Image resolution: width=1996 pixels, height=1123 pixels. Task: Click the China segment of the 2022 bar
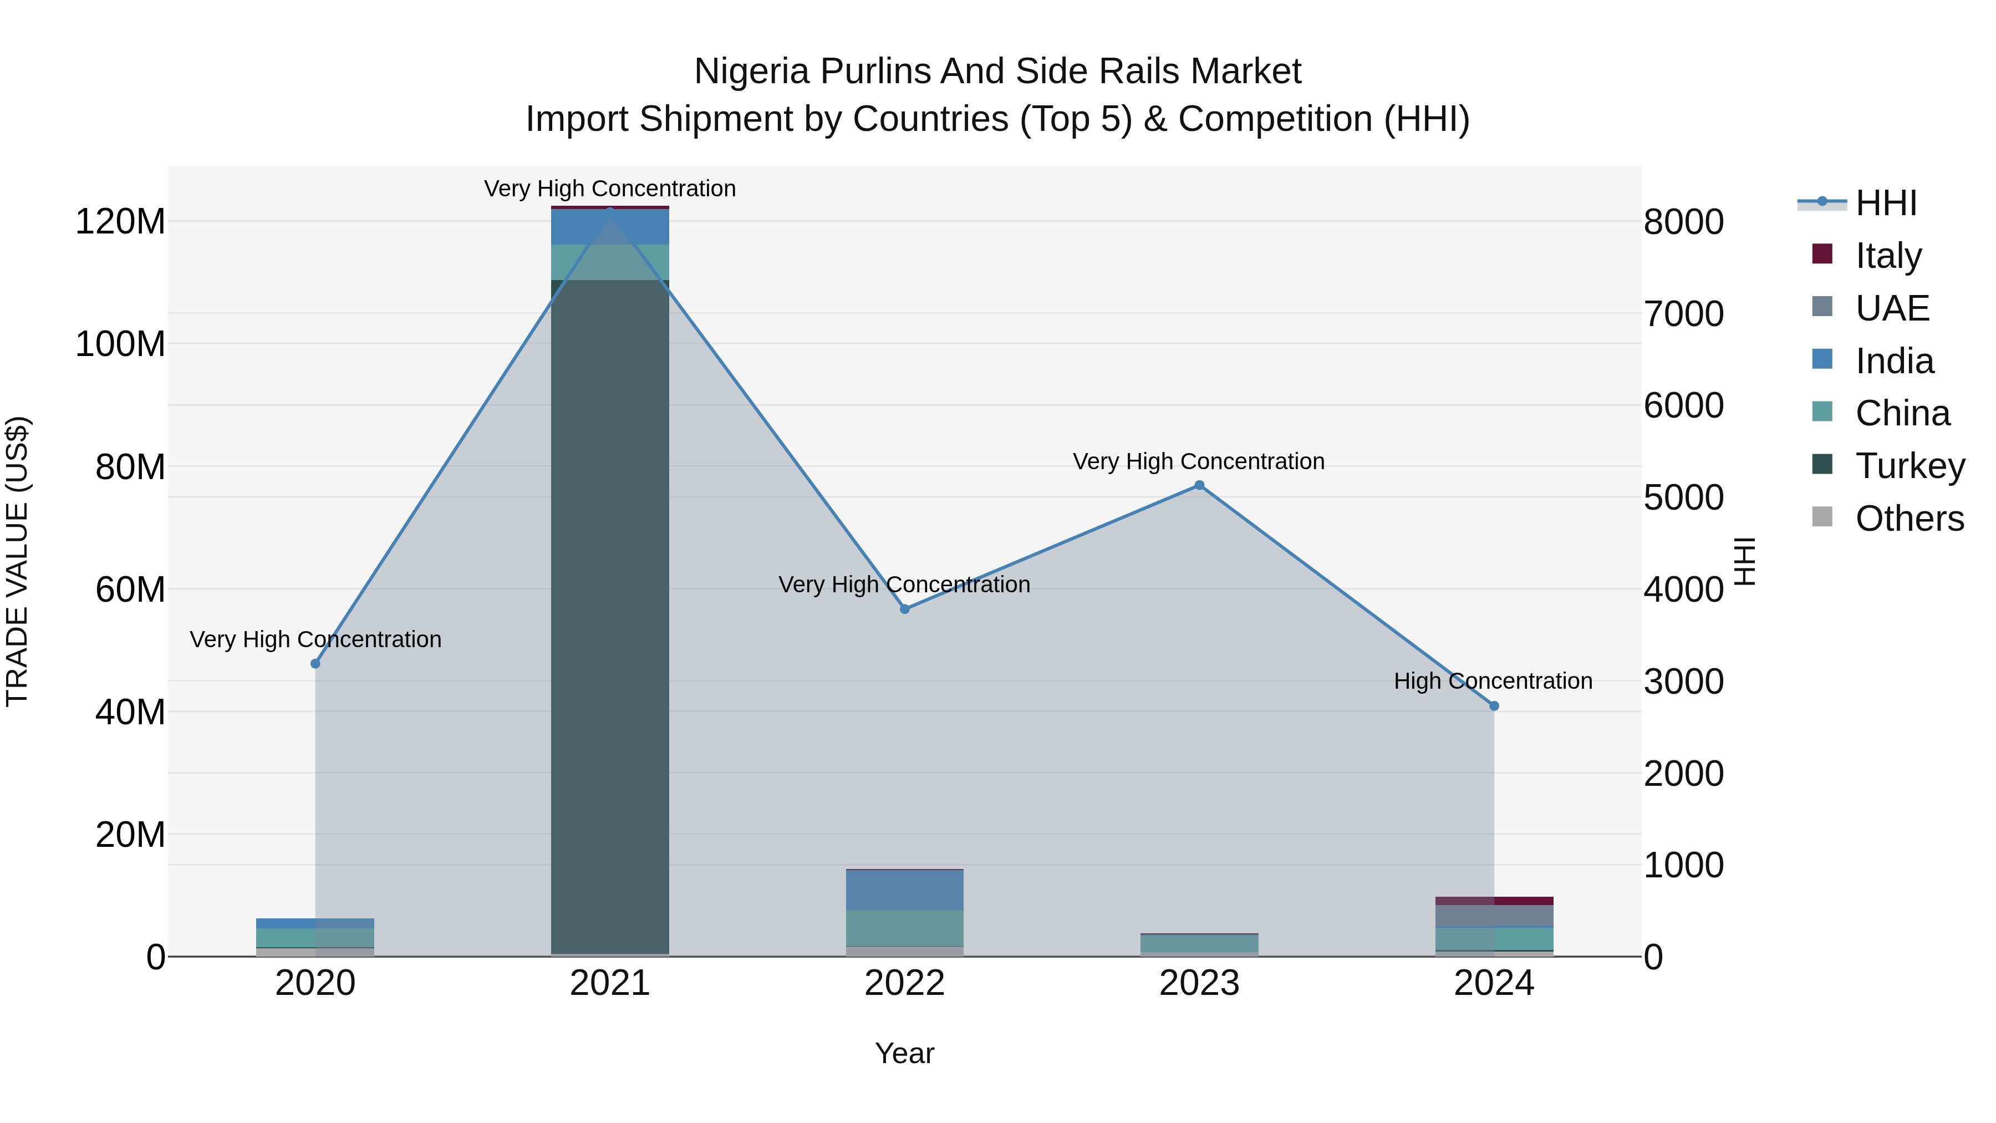click(905, 928)
